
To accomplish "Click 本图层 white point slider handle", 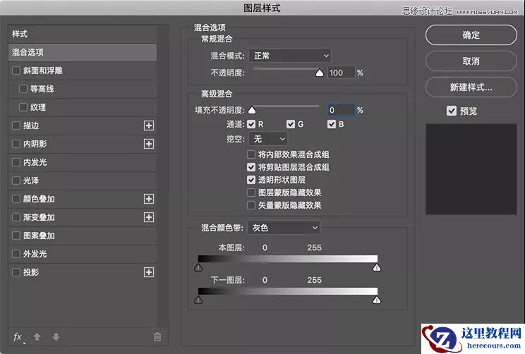I will click(377, 267).
